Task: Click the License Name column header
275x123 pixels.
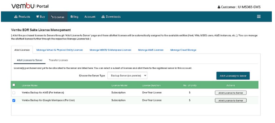Action: [30, 85]
